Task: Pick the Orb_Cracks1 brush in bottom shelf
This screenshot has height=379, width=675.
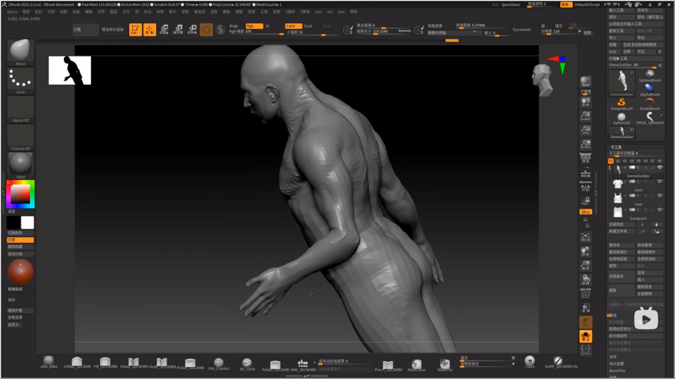Action: pos(219,364)
